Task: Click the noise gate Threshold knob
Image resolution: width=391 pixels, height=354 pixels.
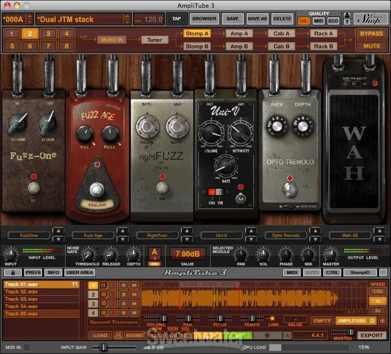Action: [x=88, y=254]
